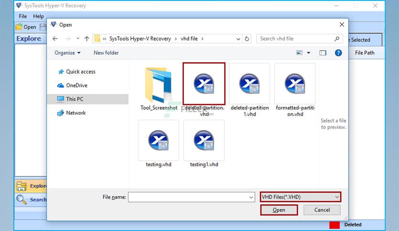This screenshot has height=231, width=399.
Task: Open the VHD Files(*.VHD) type dropdown
Action: pyautogui.click(x=301, y=197)
